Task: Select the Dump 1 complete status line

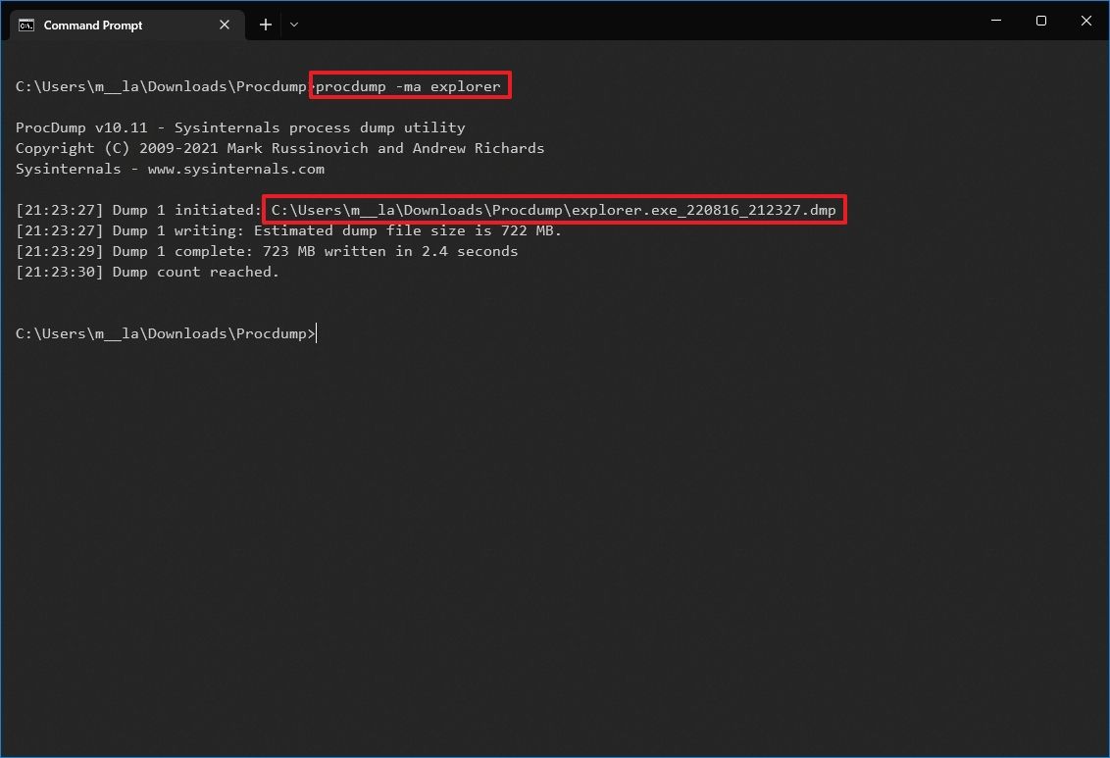Action: click(x=266, y=251)
